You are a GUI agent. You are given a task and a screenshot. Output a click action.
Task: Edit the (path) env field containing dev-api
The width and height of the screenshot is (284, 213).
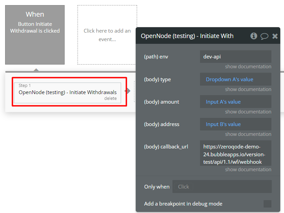pyautogui.click(x=235, y=57)
